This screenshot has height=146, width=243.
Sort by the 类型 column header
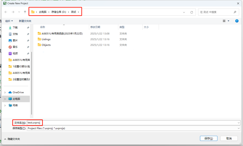click(122, 27)
